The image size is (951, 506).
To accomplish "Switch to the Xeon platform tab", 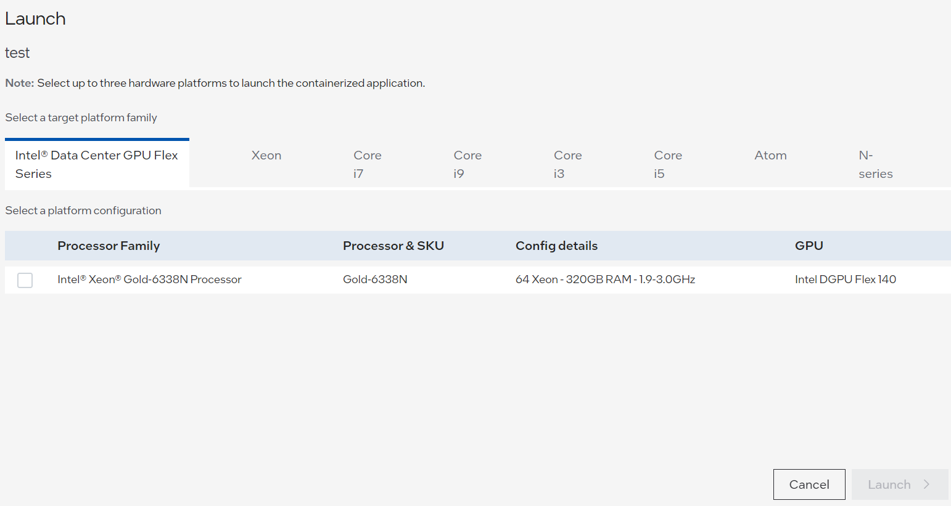I will 266,155.
